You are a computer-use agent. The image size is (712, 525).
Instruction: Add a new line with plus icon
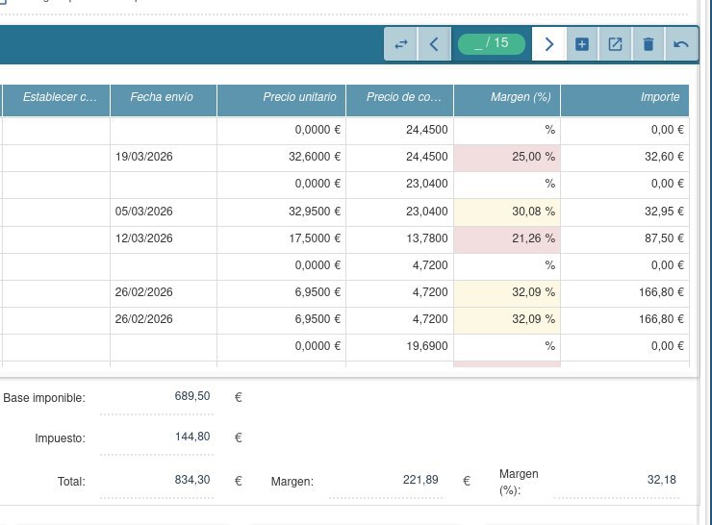tap(582, 44)
